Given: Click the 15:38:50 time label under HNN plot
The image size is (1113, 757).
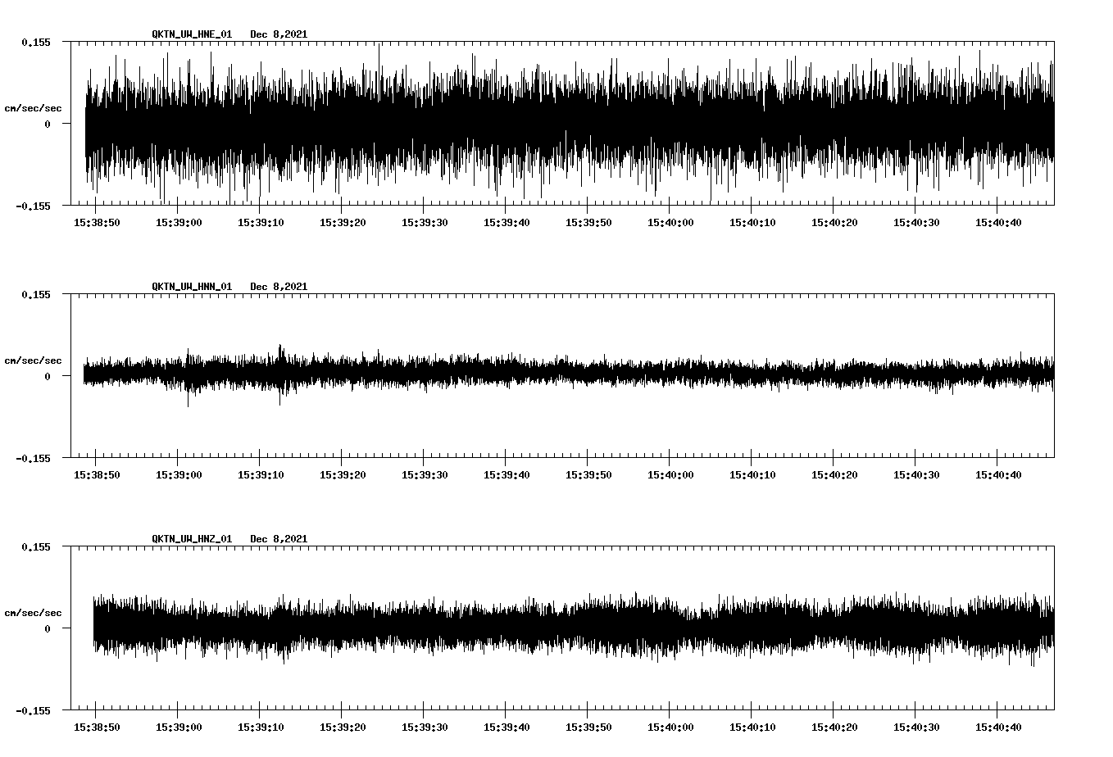Looking at the screenshot, I should pos(97,475).
